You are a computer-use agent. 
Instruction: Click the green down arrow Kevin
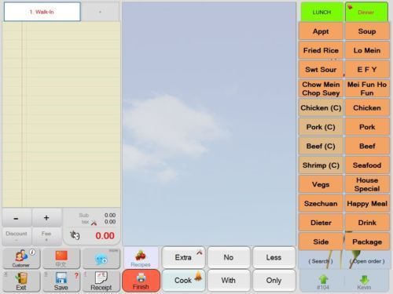[364, 281]
